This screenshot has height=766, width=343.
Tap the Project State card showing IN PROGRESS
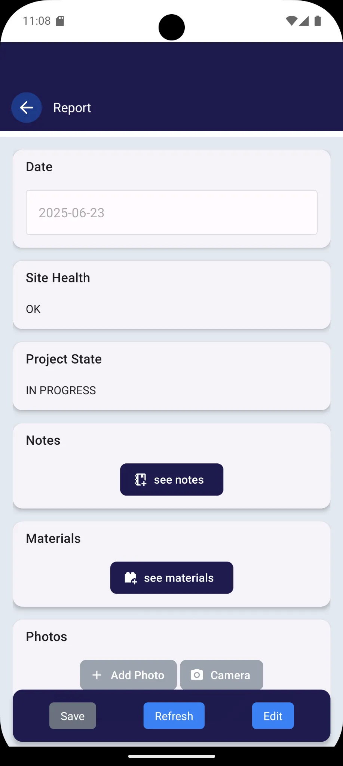coord(171,376)
